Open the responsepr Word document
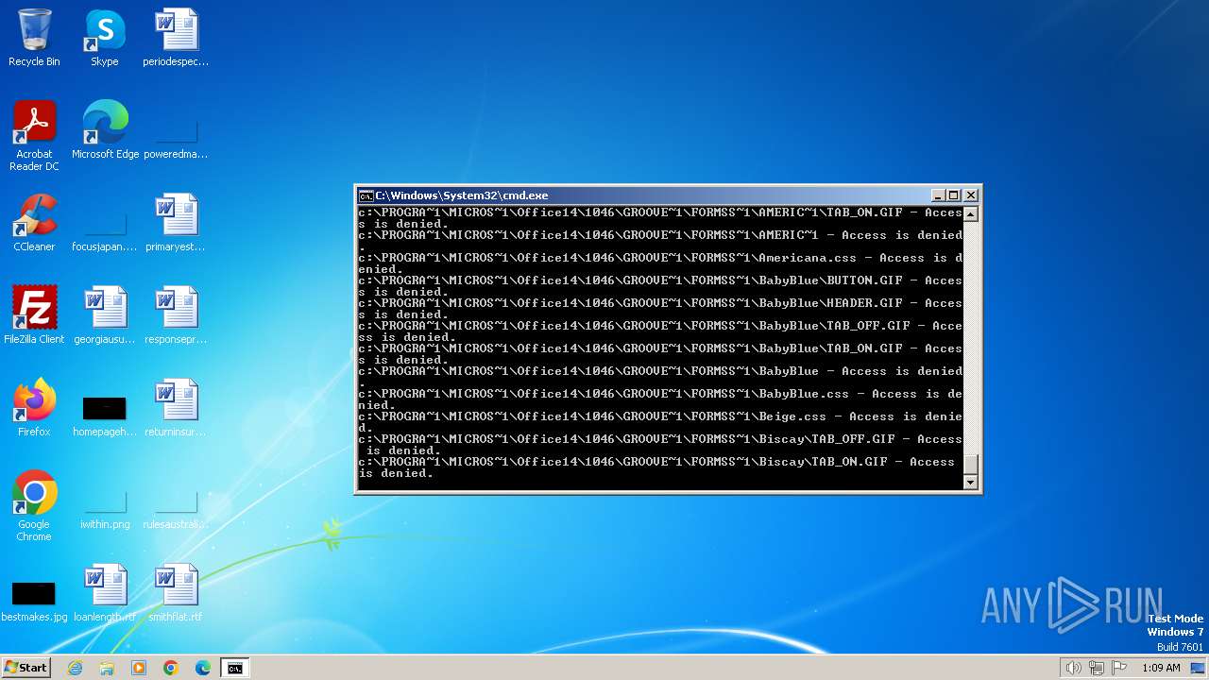This screenshot has width=1209, height=680. 176,315
